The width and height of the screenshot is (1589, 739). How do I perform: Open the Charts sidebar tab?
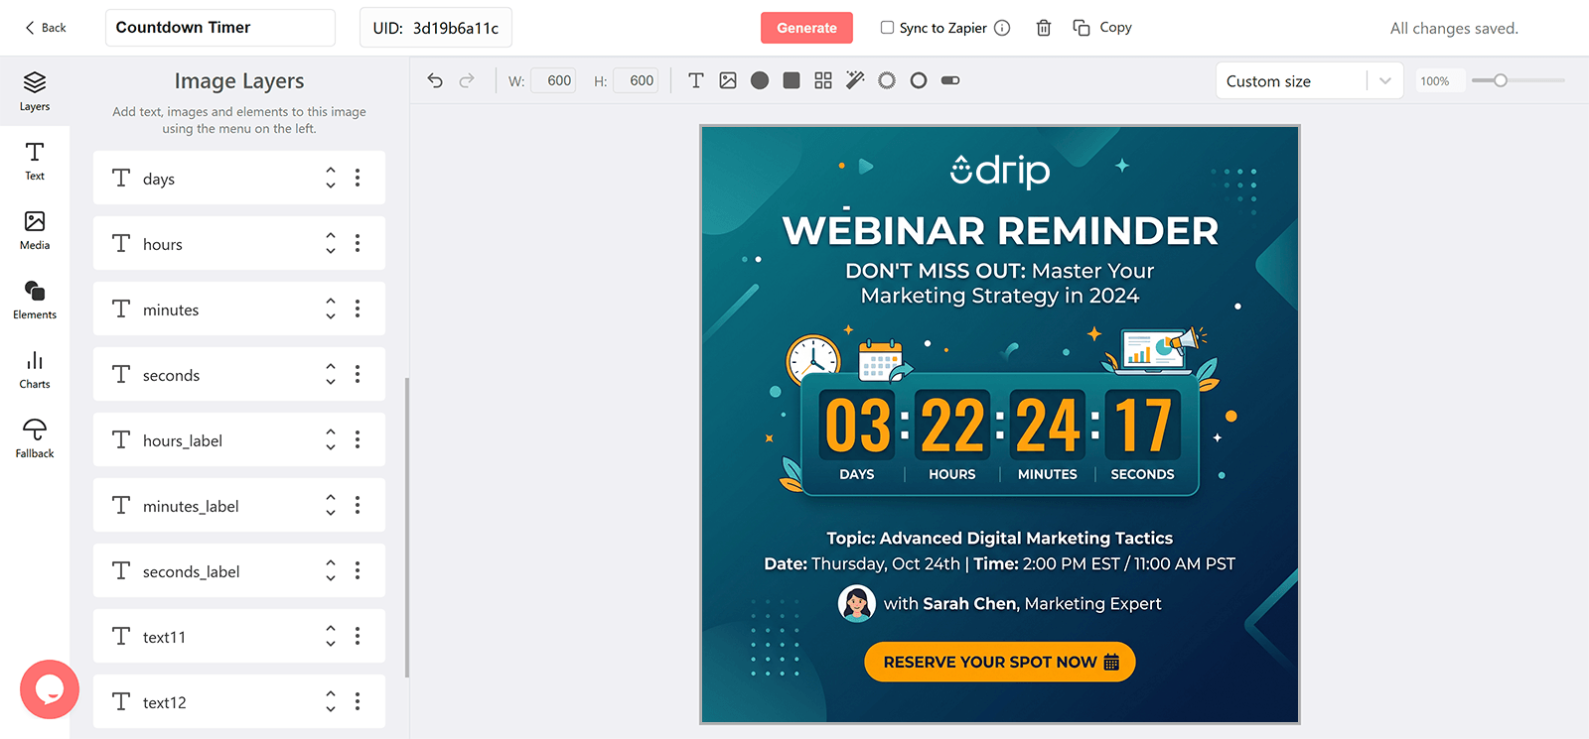(x=35, y=369)
